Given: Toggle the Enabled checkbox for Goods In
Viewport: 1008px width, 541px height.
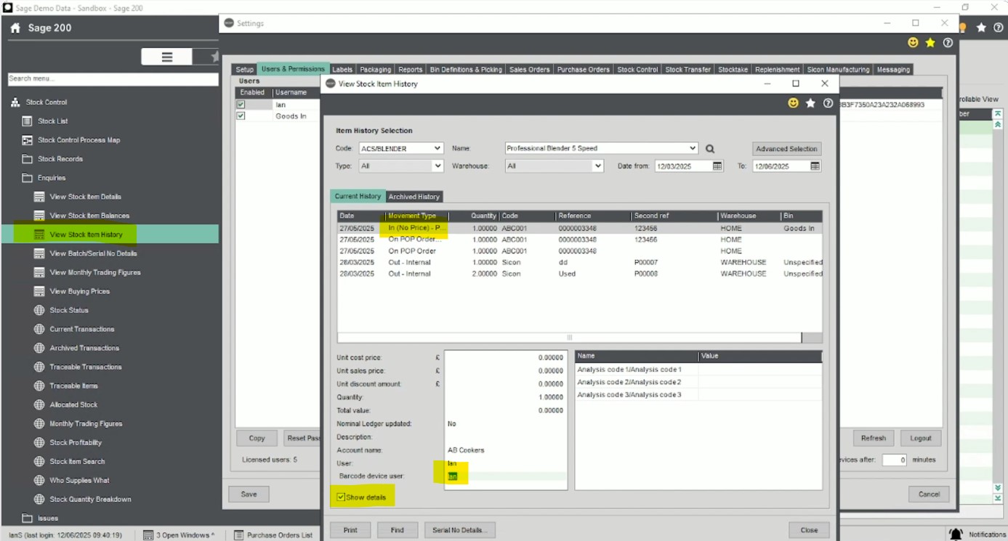Looking at the screenshot, I should pos(241,116).
